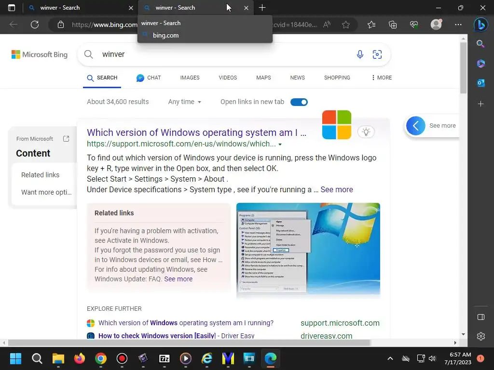Switch to the SHOPPING tab
Screen dimensions: 494x370
point(337,78)
